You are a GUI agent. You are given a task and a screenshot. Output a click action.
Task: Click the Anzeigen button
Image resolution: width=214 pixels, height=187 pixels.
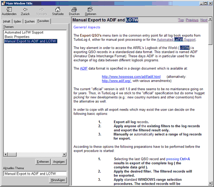(x=59, y=162)
